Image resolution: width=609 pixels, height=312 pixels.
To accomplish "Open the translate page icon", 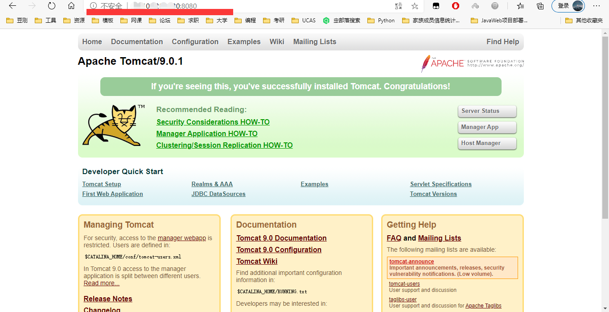I will (x=399, y=6).
